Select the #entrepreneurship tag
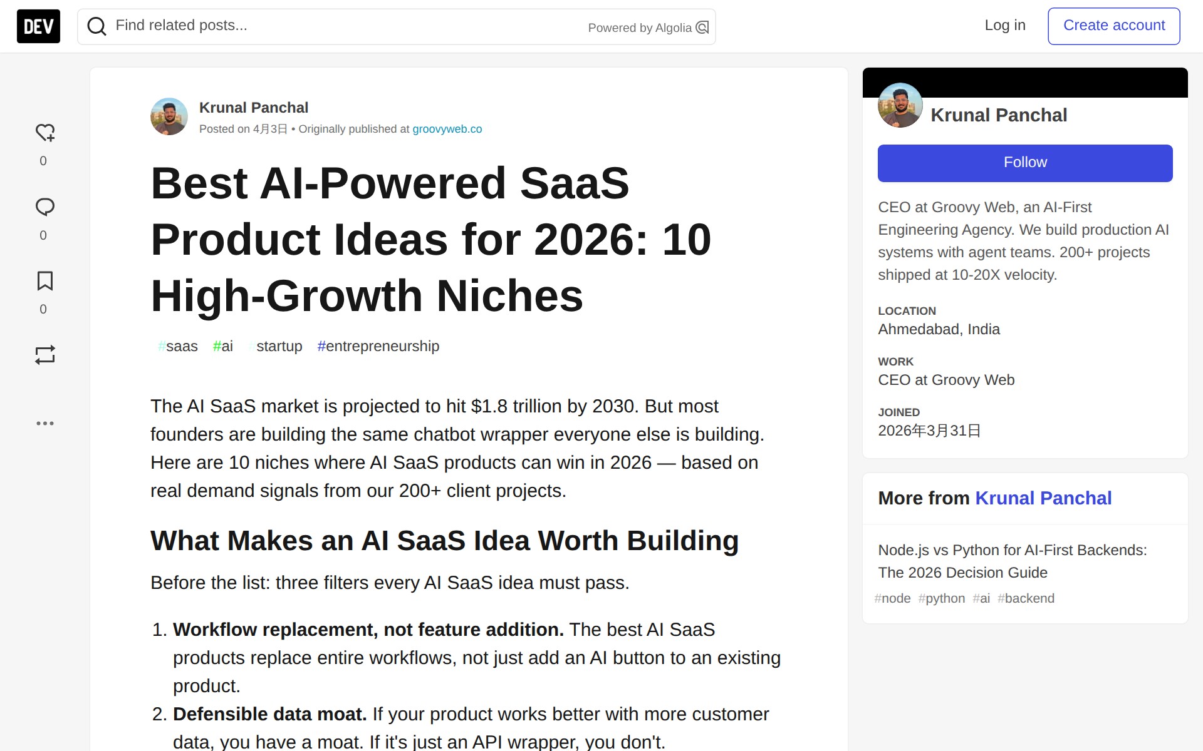1203x751 pixels. click(x=378, y=346)
